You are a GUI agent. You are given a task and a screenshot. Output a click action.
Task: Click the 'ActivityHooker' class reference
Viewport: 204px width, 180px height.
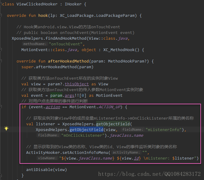coord(43,153)
